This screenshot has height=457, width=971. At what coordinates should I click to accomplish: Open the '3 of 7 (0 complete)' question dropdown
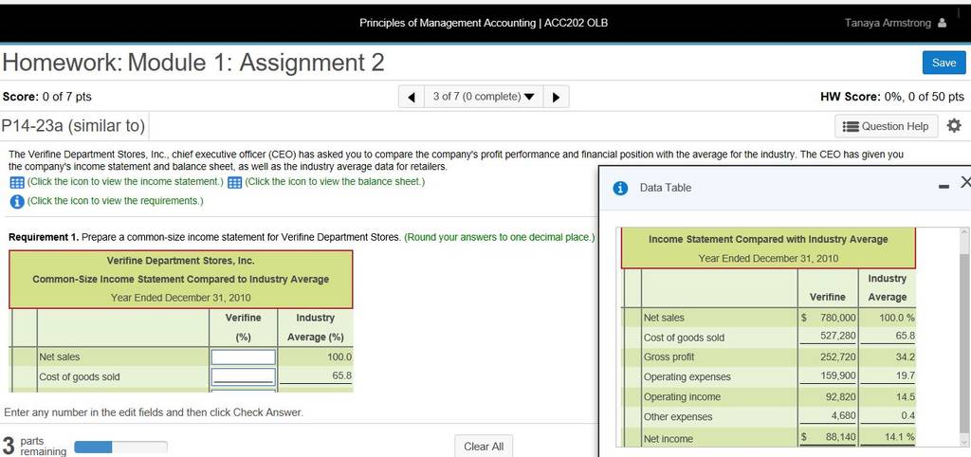coord(483,97)
